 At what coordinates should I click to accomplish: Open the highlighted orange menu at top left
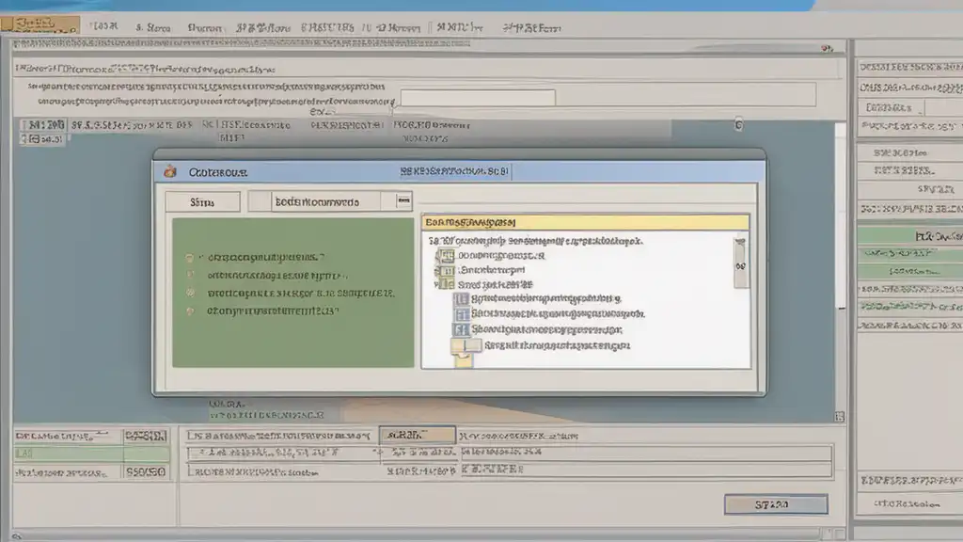tap(39, 24)
